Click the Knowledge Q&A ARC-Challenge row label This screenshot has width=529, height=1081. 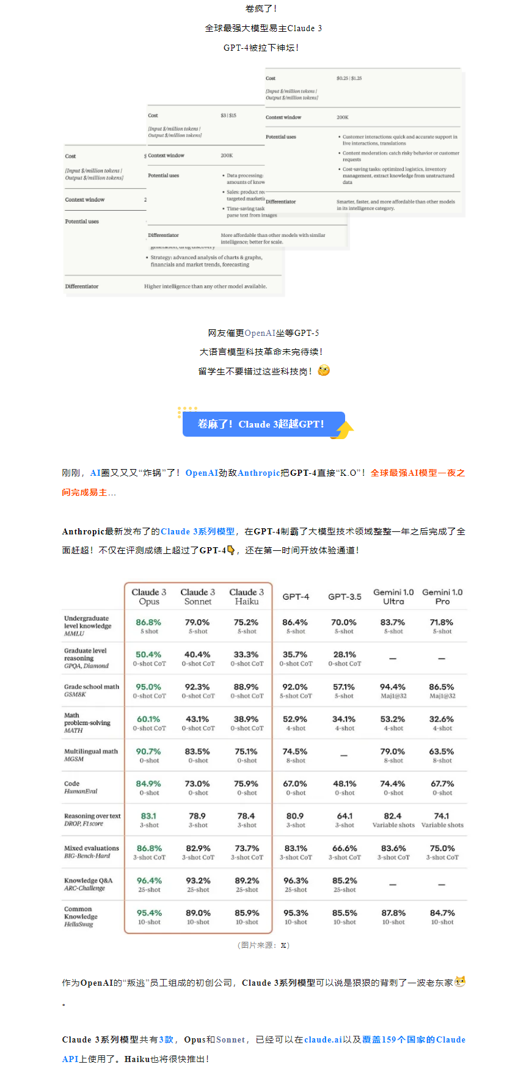(89, 884)
